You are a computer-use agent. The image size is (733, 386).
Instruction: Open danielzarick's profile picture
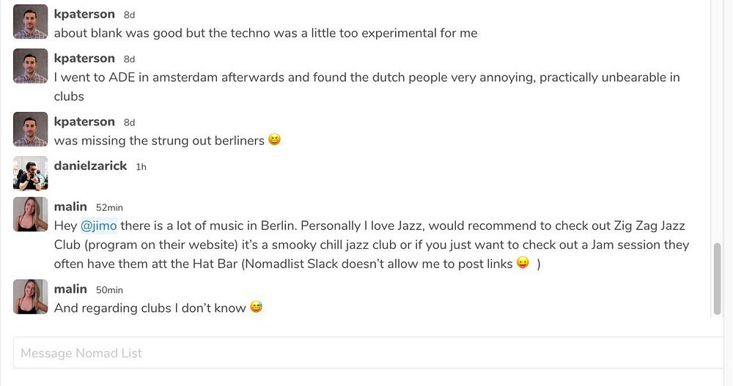(30, 173)
